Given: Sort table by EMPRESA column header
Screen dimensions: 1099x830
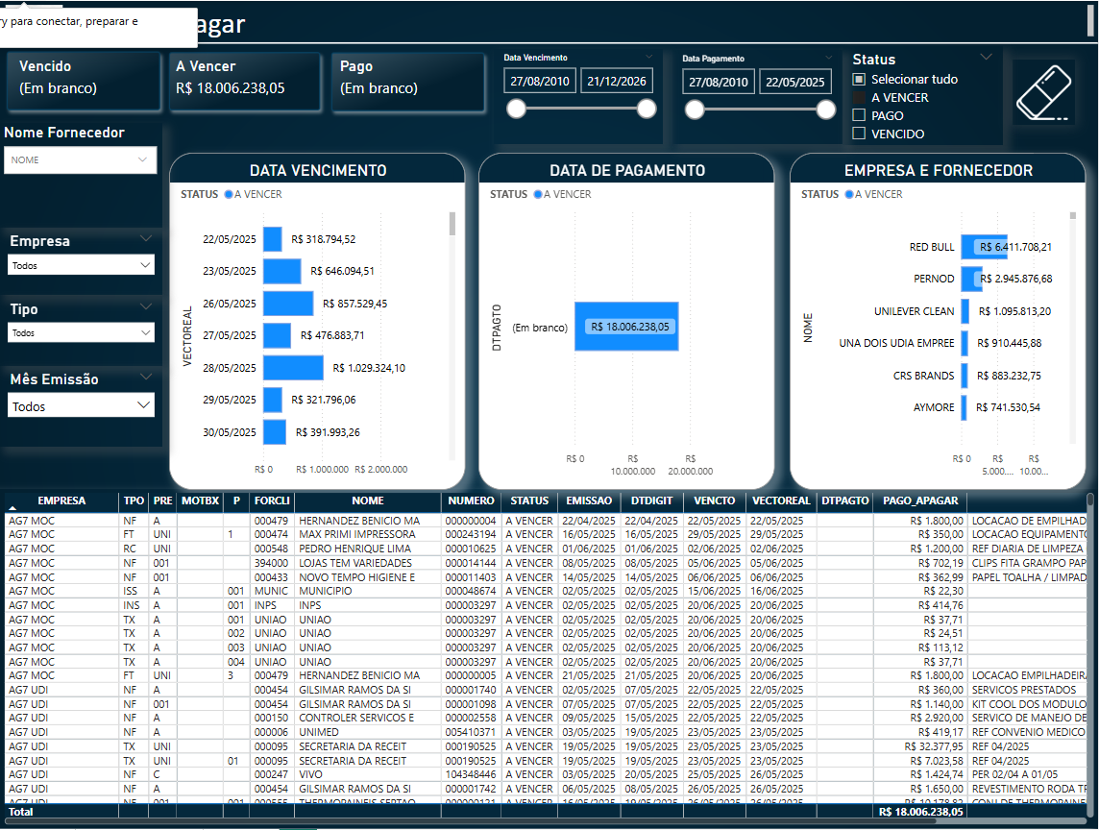Looking at the screenshot, I should tap(61, 501).
